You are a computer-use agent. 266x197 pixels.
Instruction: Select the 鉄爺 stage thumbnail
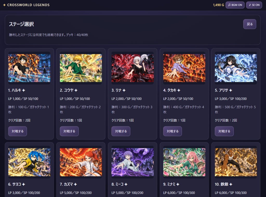pyautogui.click(x=236, y=162)
